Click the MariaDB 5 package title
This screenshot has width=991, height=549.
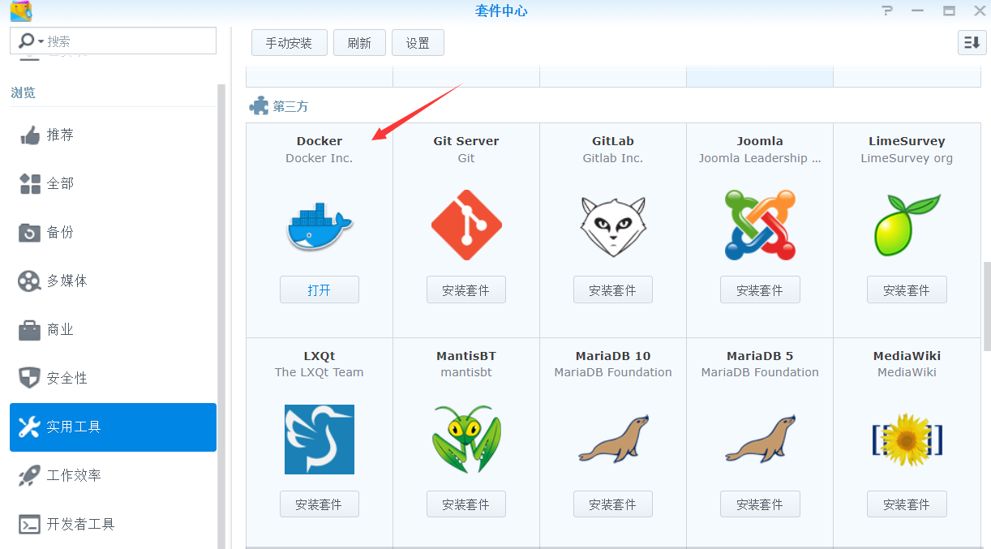tap(760, 356)
